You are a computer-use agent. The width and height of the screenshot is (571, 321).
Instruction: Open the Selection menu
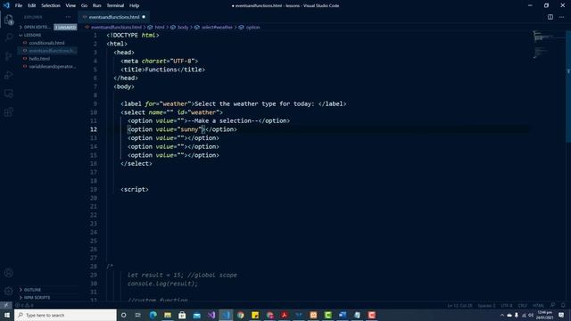coord(51,5)
